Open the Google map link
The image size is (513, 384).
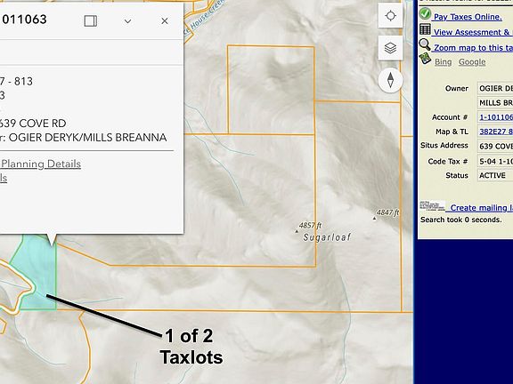[472, 62]
